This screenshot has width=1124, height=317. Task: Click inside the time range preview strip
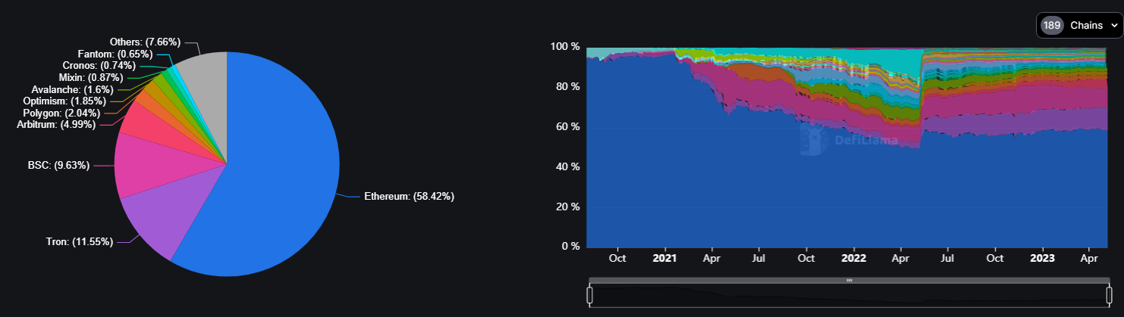coord(849,297)
